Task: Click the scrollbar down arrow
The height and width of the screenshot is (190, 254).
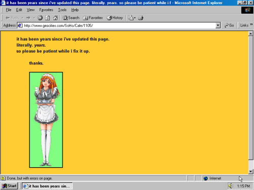Action: (x=251, y=172)
